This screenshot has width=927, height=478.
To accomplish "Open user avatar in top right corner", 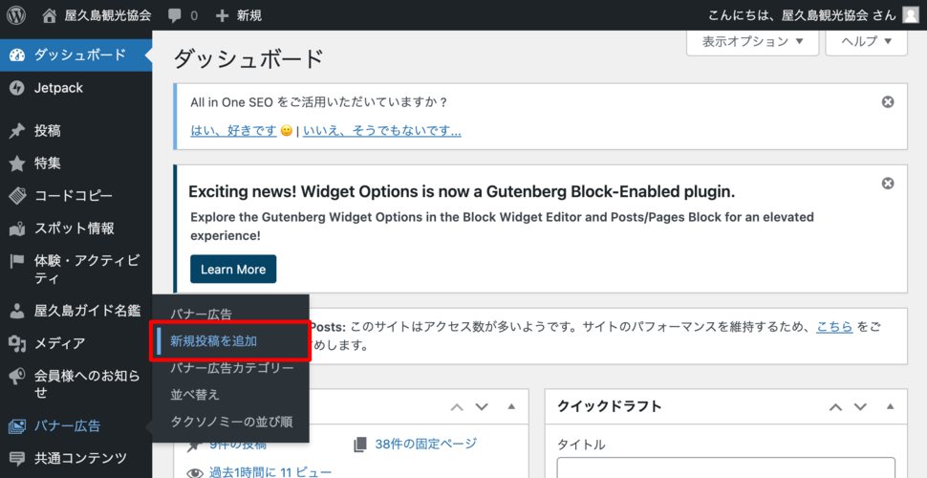I will (x=911, y=15).
